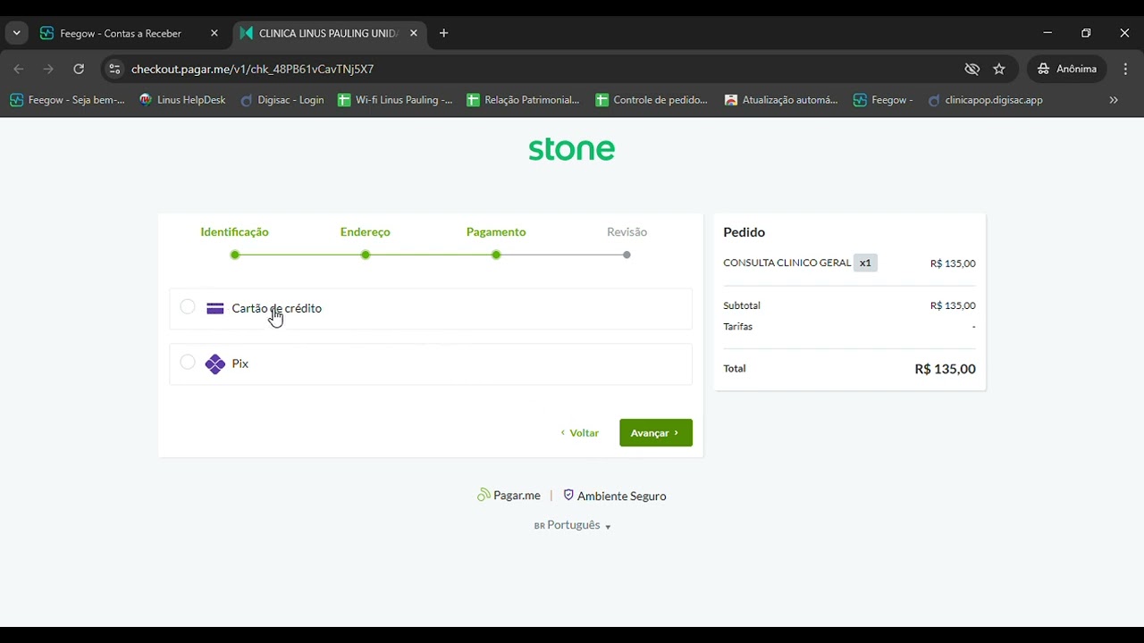Open the Linus HelpDesk bookmark
Viewport: 1144px width, 643px height.
(x=182, y=100)
